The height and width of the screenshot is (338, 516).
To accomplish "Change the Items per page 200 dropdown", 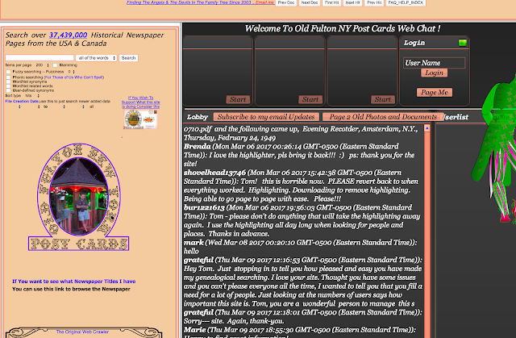I will pyautogui.click(x=42, y=65).
